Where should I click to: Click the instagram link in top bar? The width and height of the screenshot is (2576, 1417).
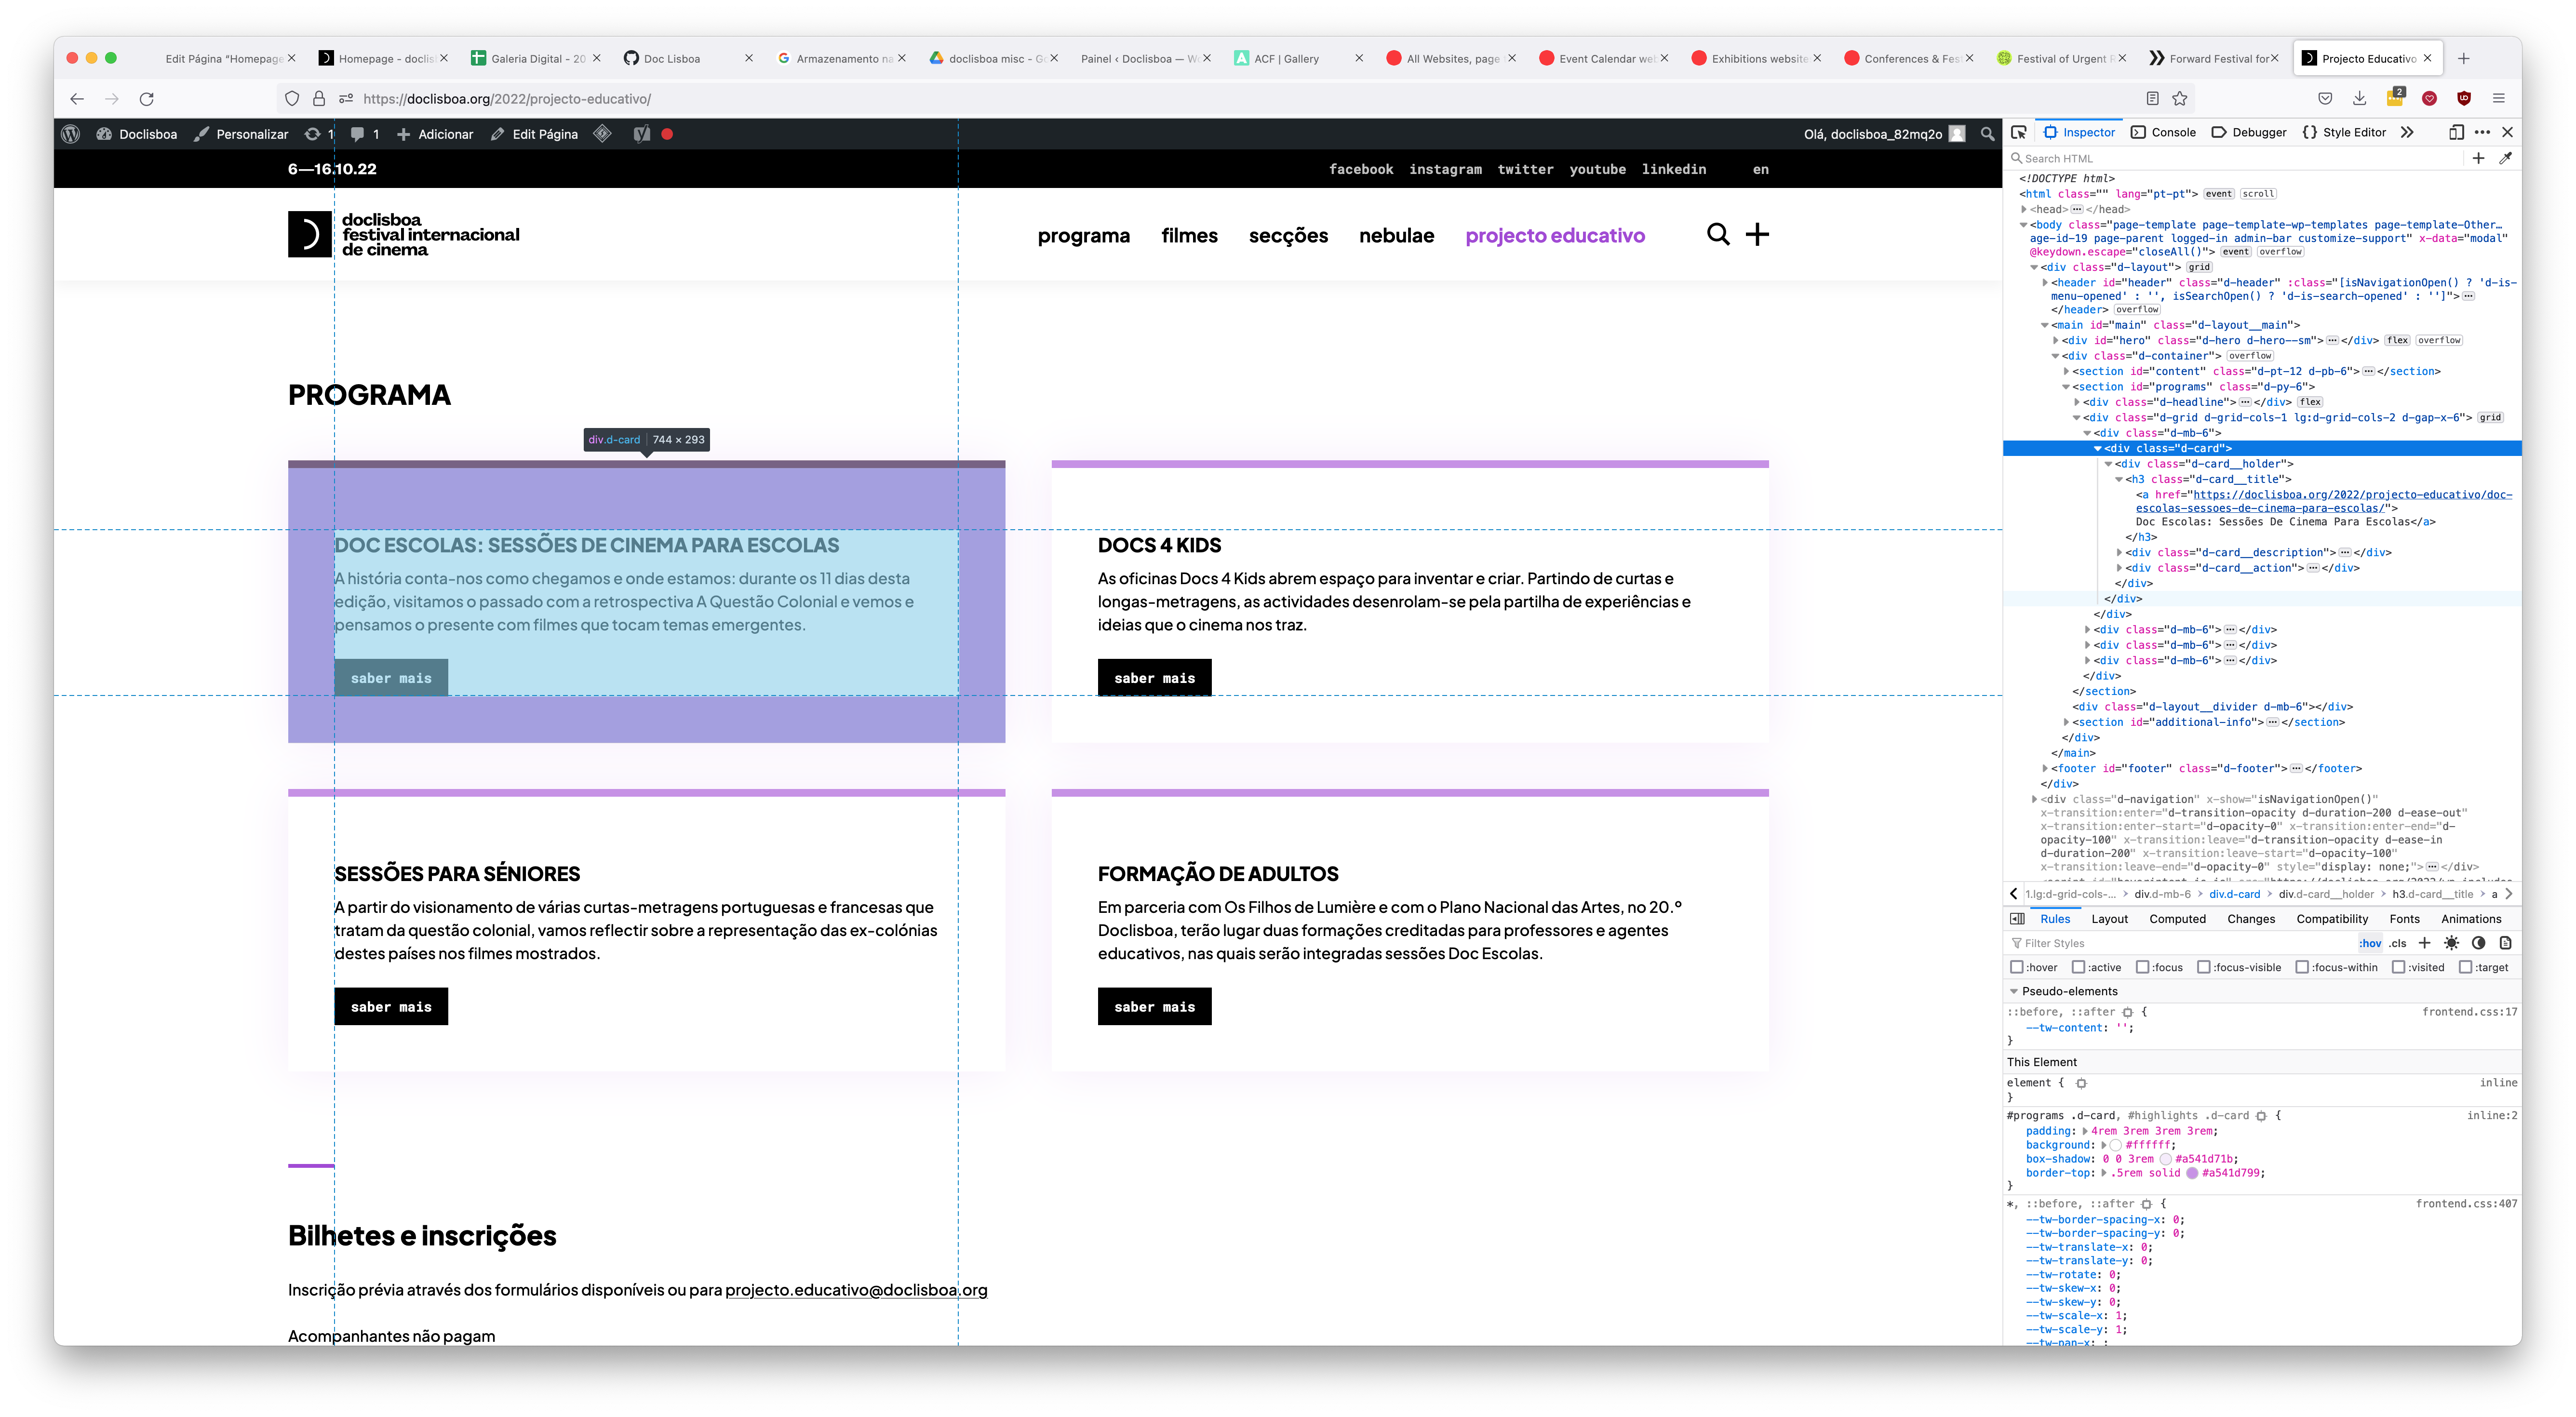point(1445,169)
